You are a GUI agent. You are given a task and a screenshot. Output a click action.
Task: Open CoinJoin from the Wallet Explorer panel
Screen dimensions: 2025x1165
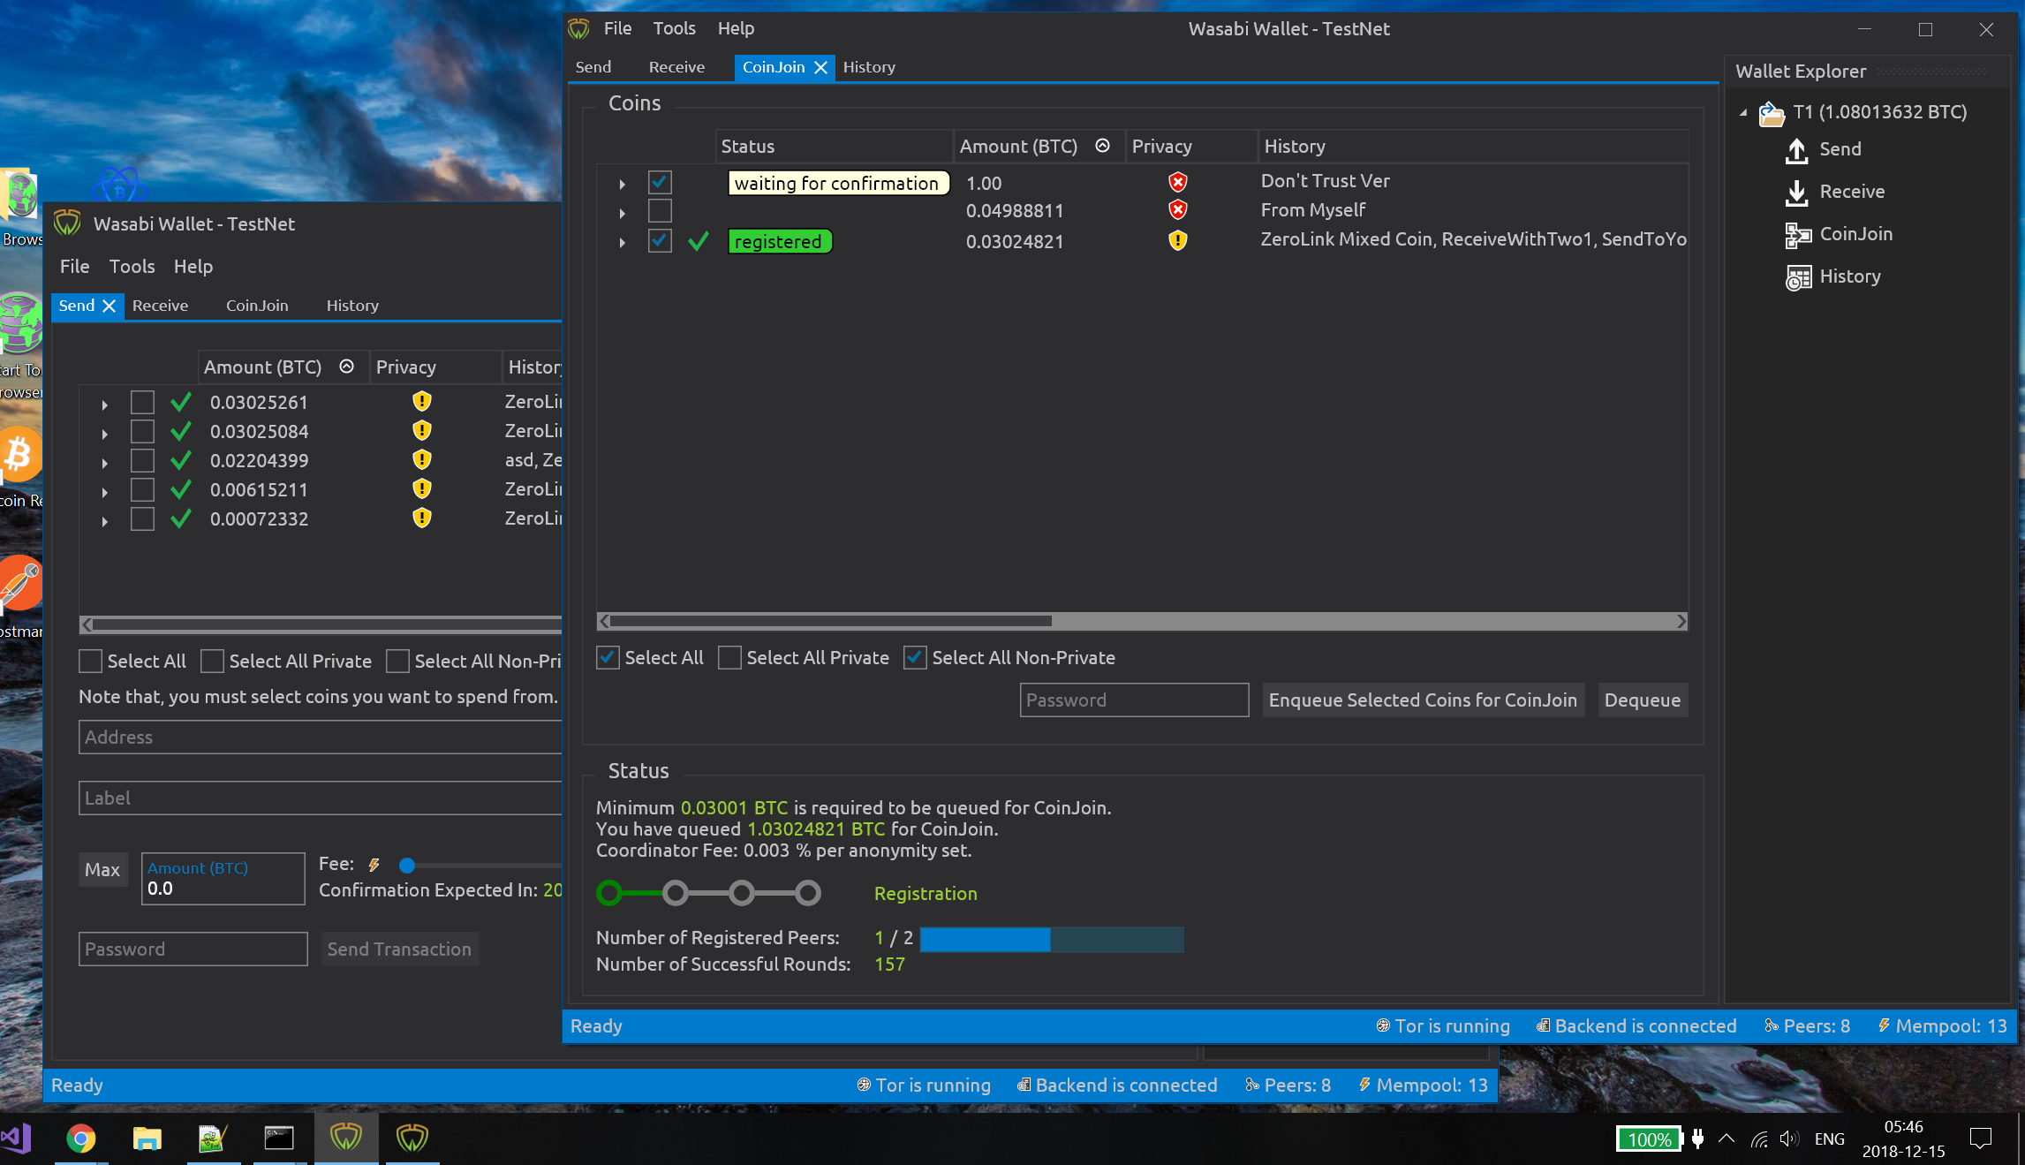[x=1857, y=234]
